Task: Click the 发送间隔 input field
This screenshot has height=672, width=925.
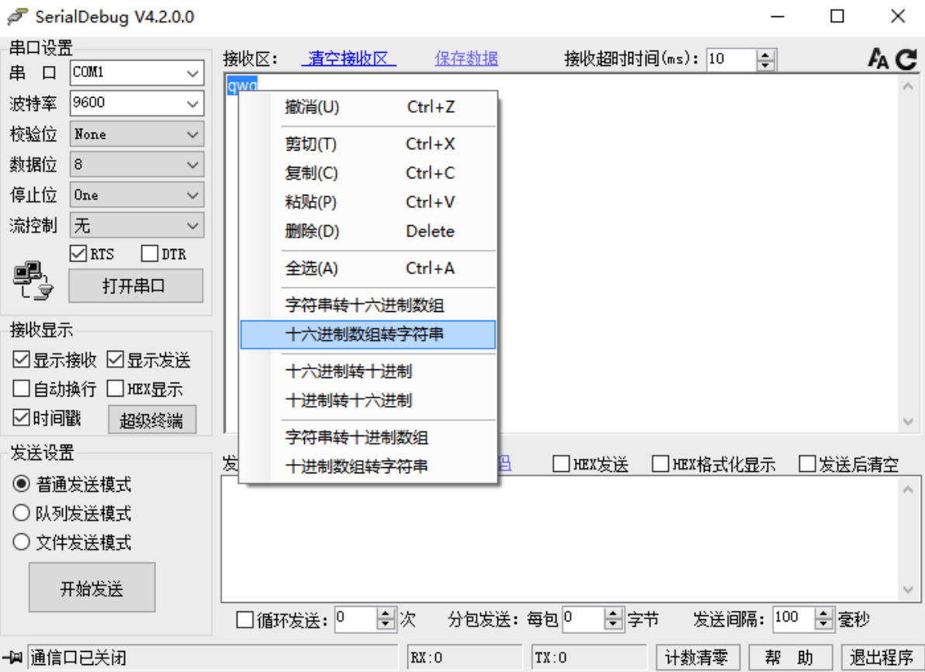Action: click(794, 618)
